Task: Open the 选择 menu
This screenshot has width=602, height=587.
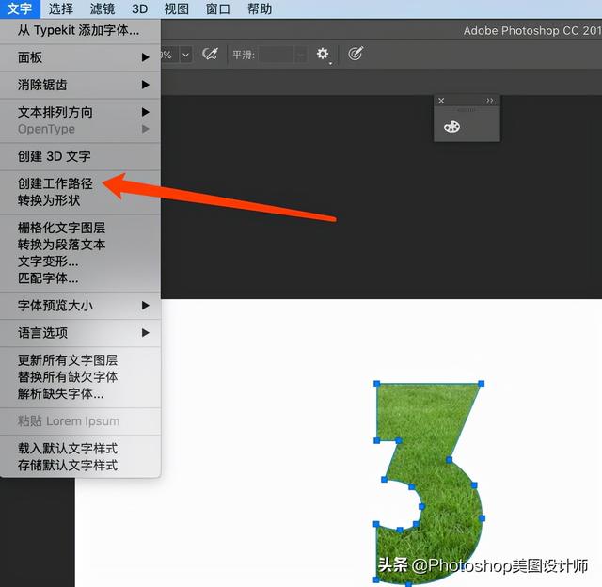Action: point(61,8)
